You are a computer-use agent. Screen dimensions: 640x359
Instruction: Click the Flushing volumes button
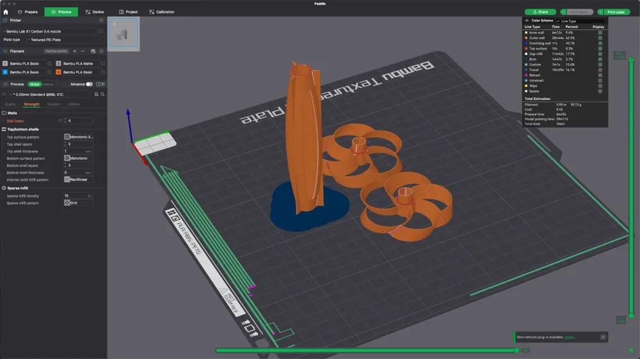(x=56, y=51)
